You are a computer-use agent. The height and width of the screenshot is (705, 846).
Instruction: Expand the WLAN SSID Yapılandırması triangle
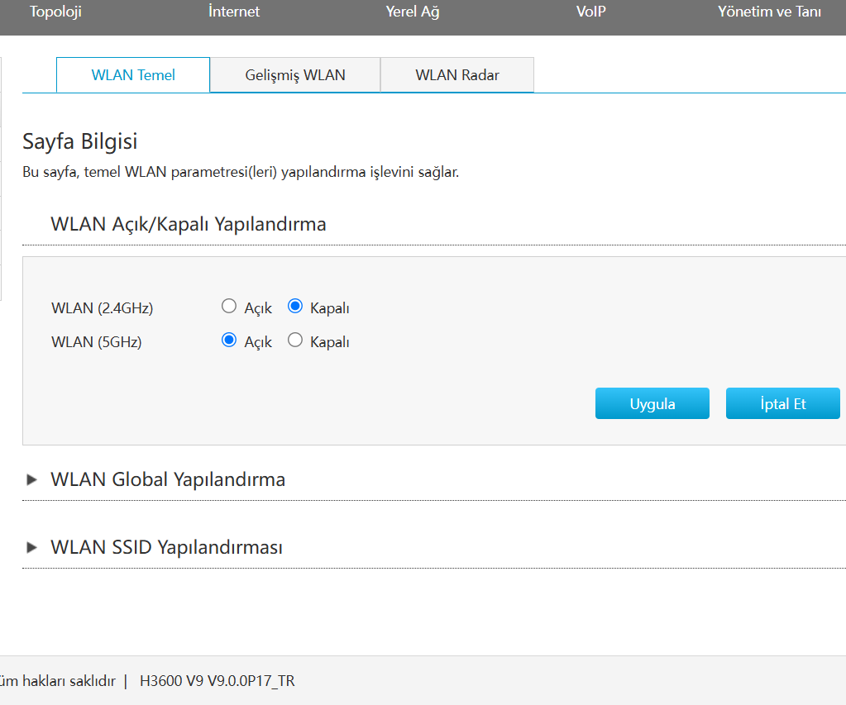coord(32,547)
